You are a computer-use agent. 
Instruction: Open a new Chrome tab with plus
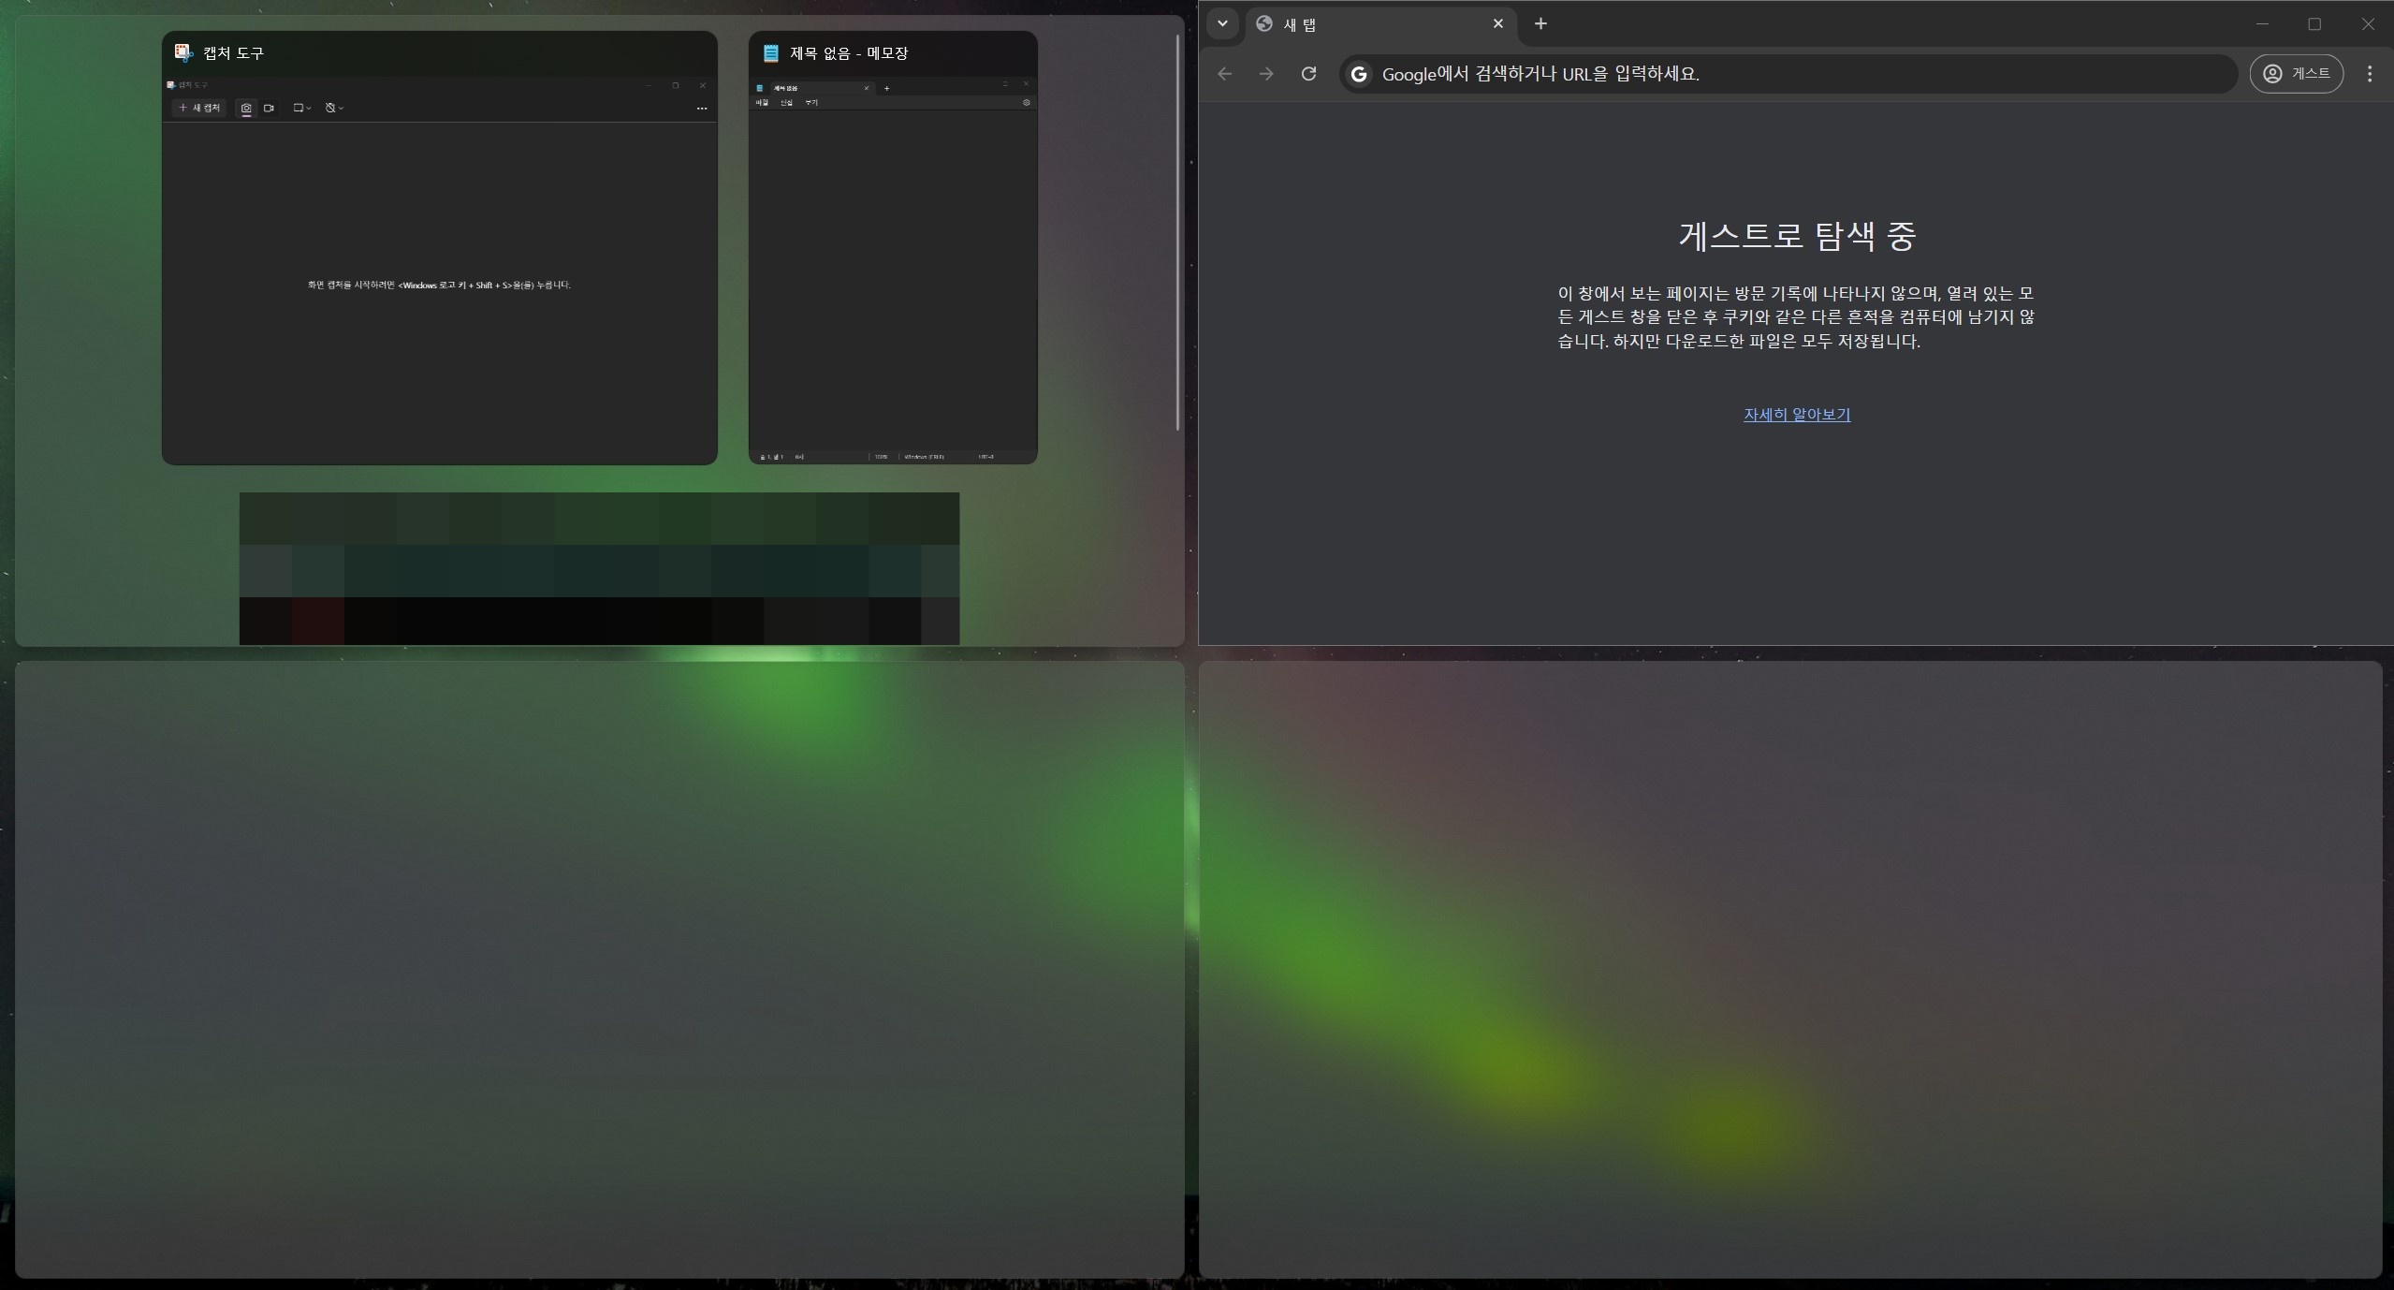tap(1540, 23)
